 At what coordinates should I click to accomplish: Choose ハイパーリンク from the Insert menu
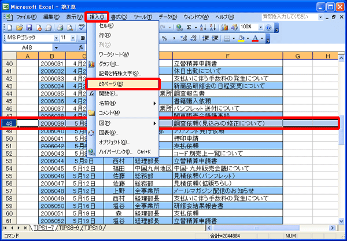[123, 152]
